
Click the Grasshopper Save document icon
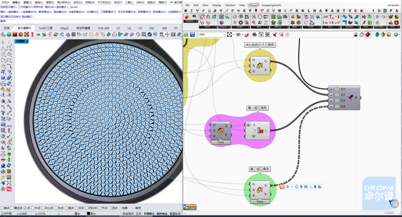192,35
